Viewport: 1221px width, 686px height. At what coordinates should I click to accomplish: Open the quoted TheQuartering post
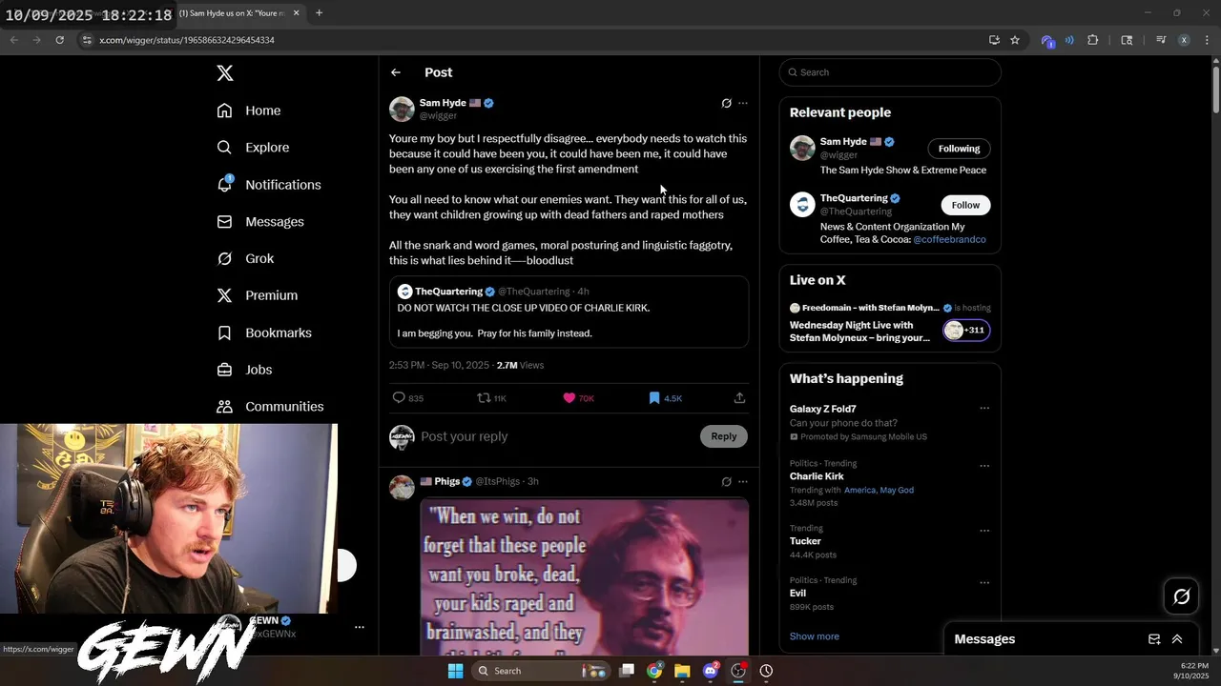pos(569,313)
